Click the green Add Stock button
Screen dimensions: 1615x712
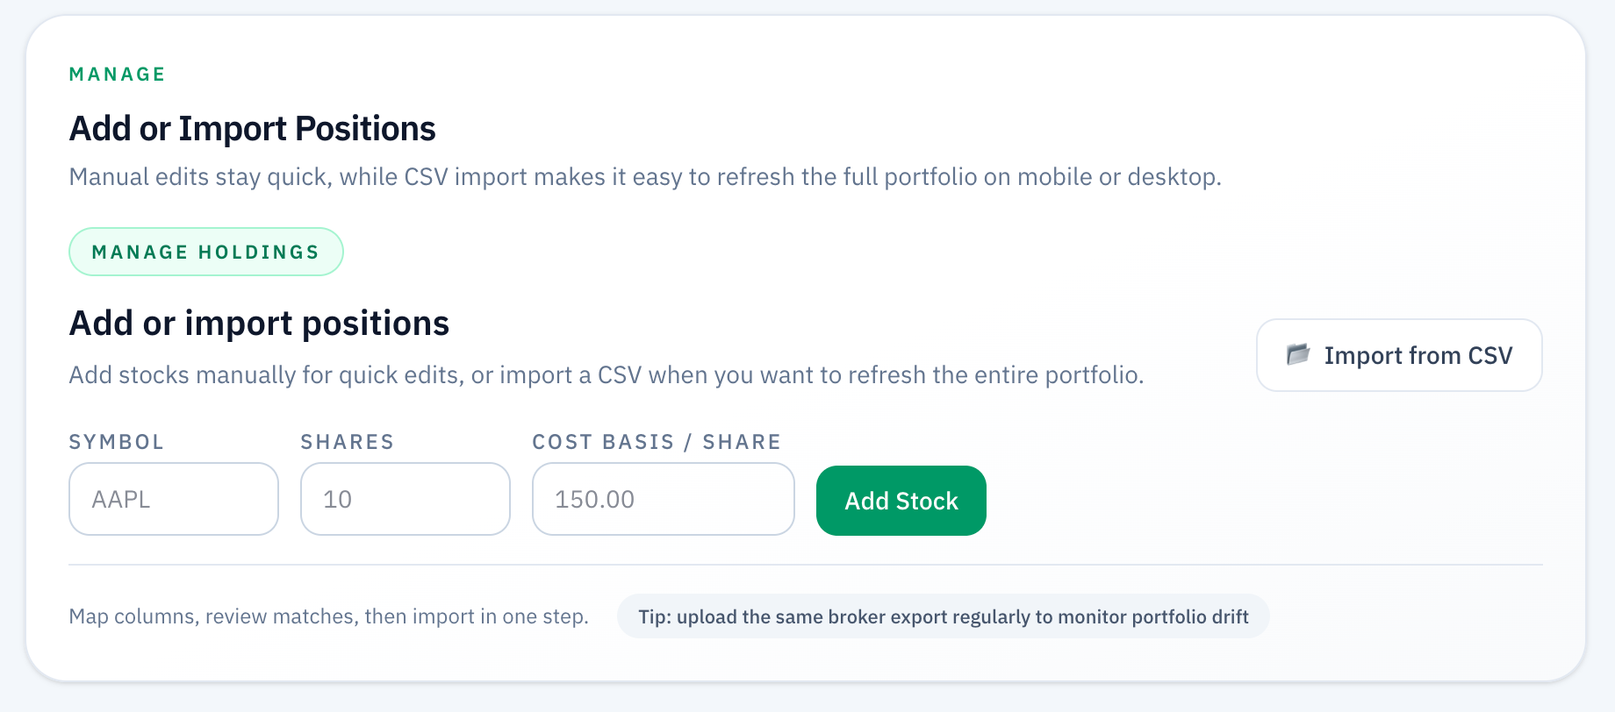(x=901, y=501)
